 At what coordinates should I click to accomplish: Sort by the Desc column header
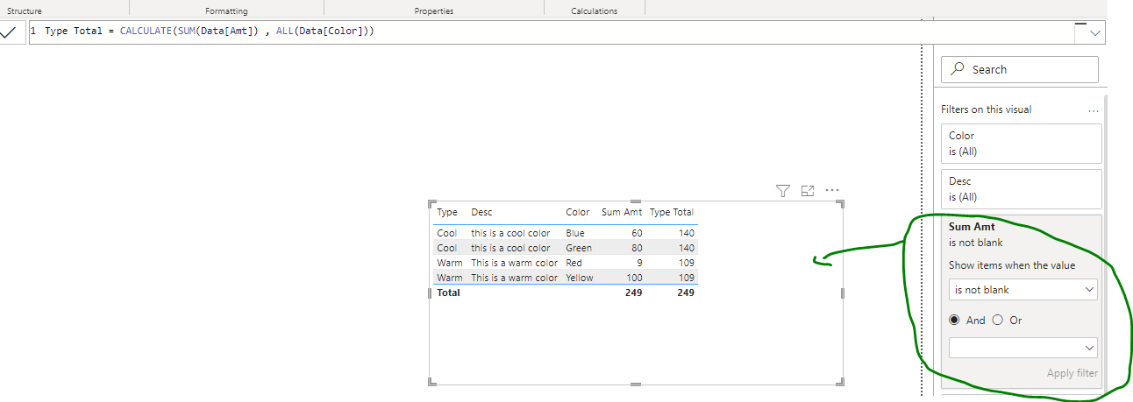(481, 212)
